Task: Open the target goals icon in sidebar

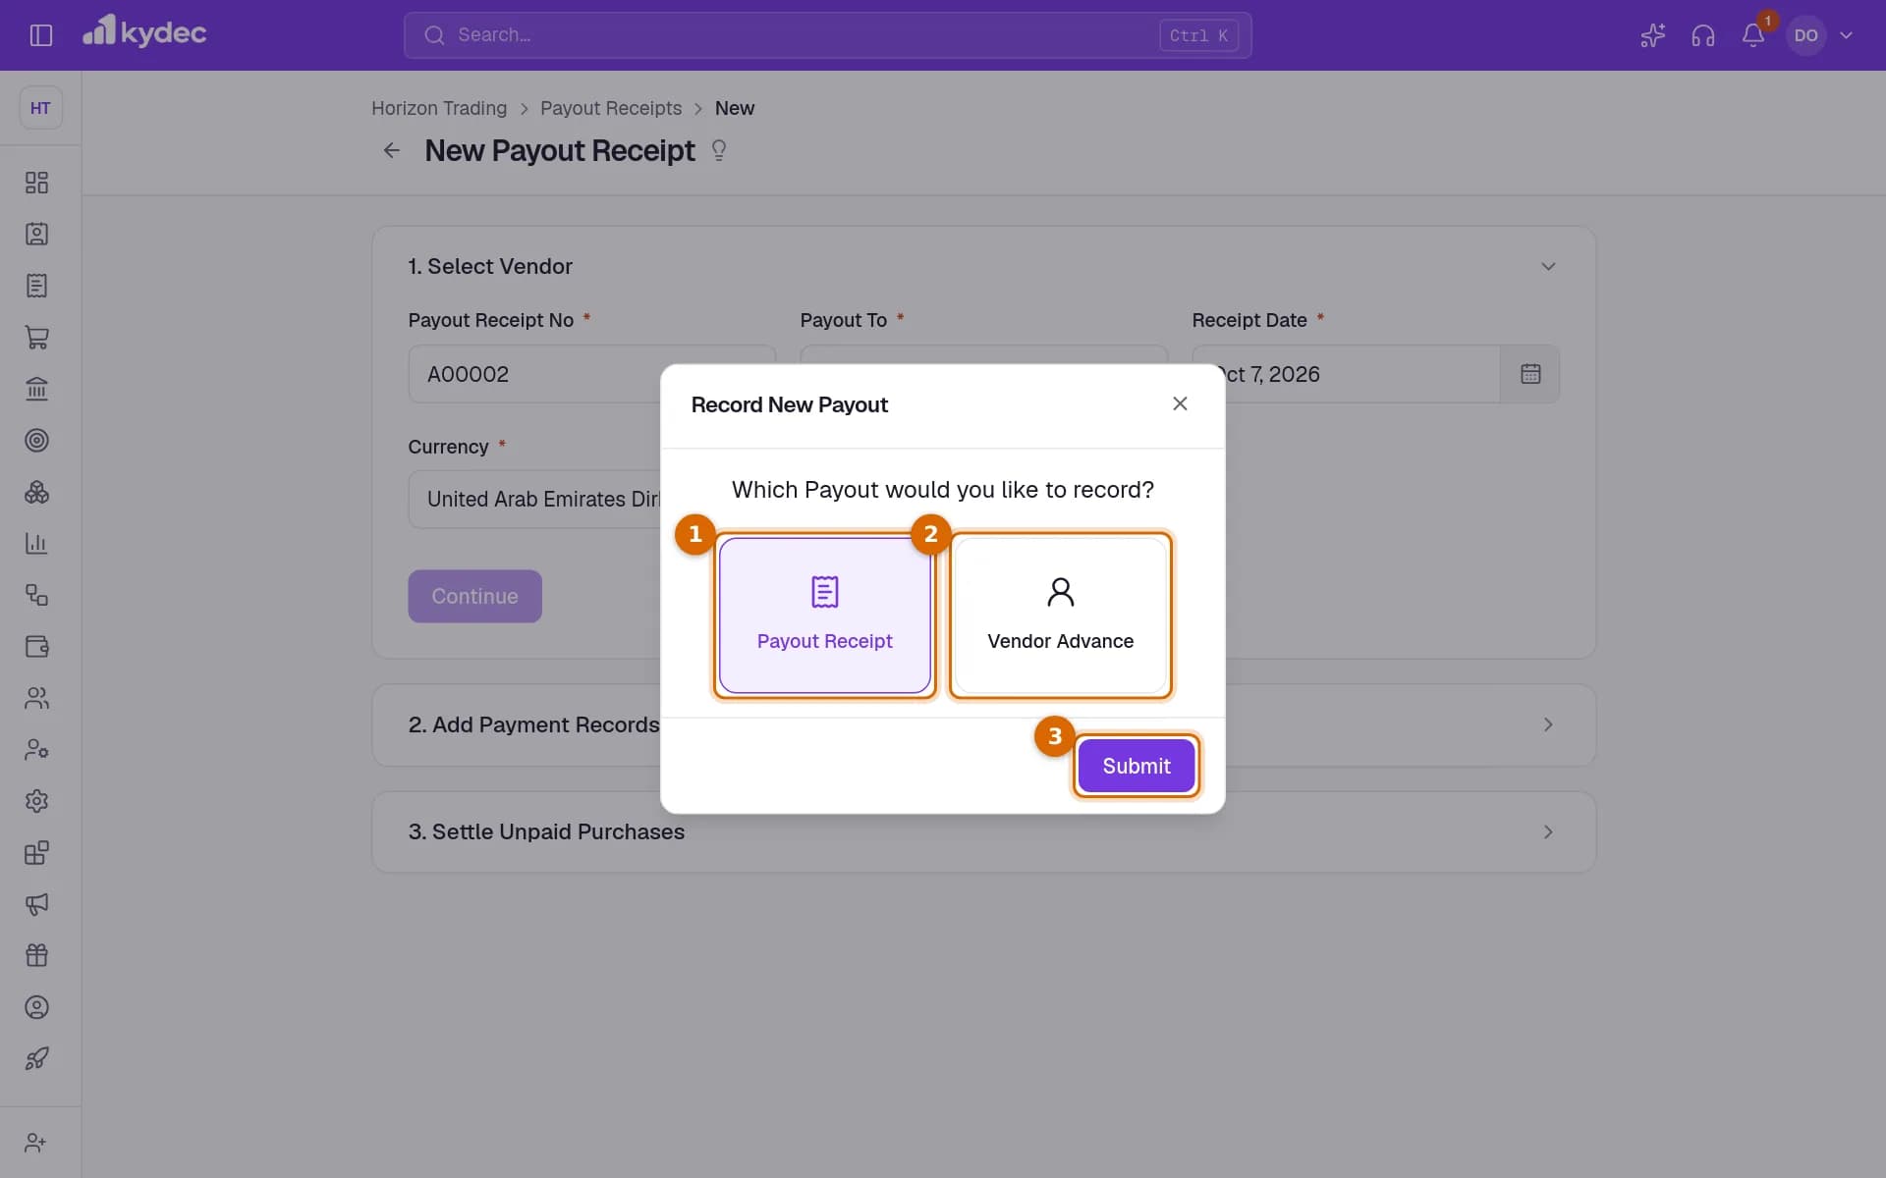Action: [36, 440]
